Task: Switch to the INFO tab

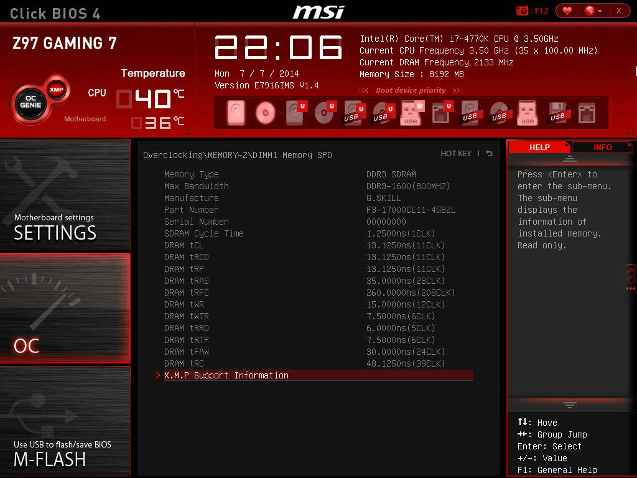Action: click(602, 147)
